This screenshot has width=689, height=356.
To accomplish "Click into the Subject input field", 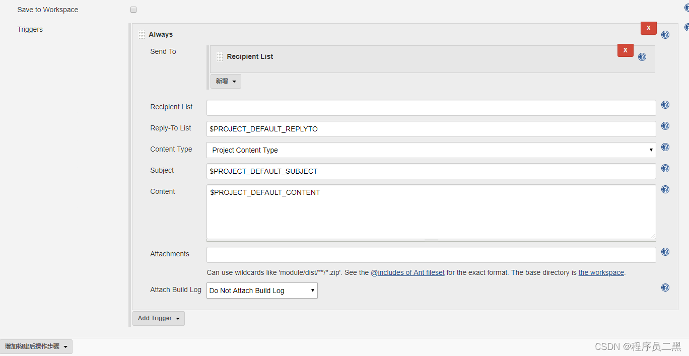I will point(431,171).
